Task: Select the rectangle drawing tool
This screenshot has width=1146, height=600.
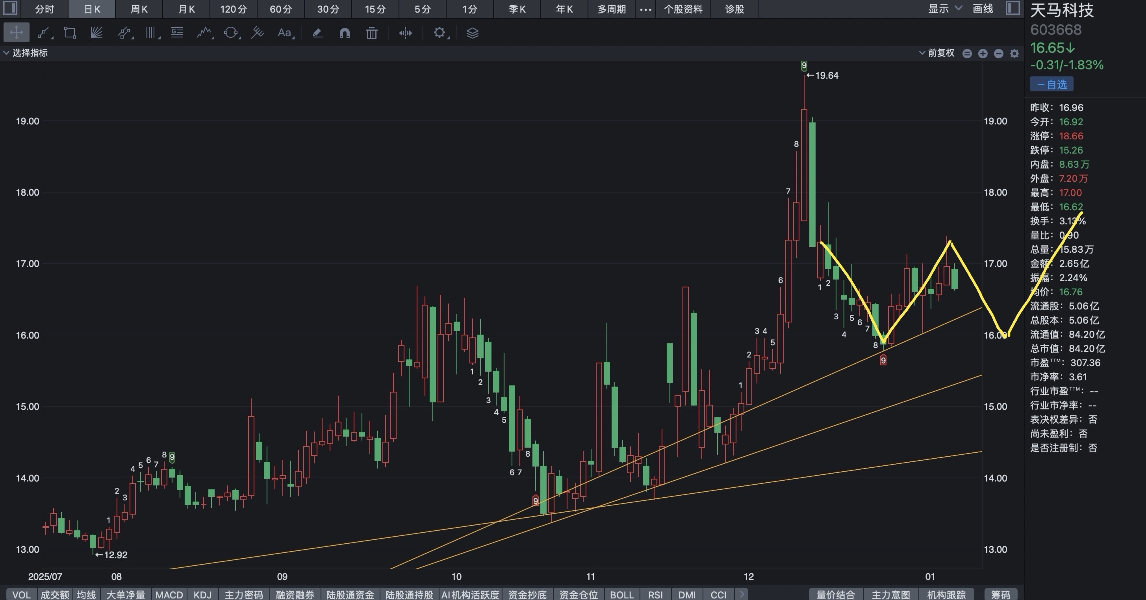Action: pos(70,33)
